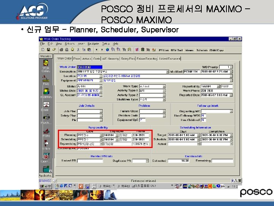Click the Cut scissors toolbar icon

tap(78, 50)
